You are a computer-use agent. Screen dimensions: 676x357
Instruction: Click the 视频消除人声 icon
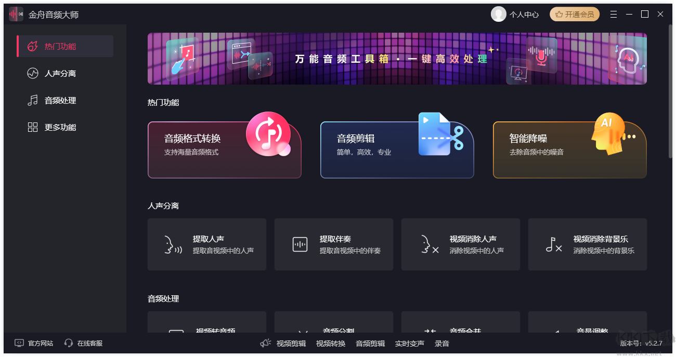[x=429, y=244]
